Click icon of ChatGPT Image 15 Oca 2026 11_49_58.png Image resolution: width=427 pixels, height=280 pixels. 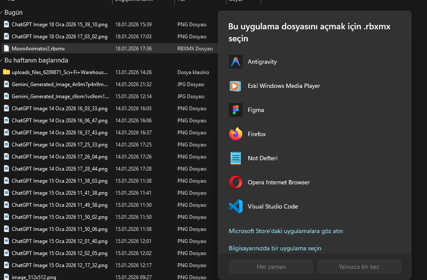pos(6,205)
